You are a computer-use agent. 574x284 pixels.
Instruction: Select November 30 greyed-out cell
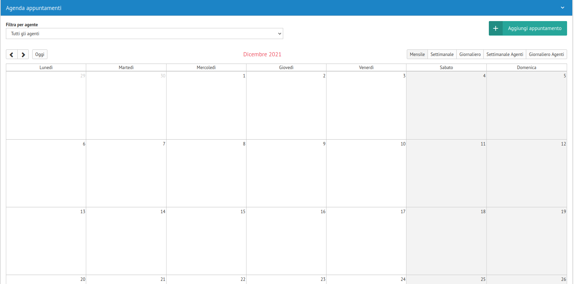(126, 105)
